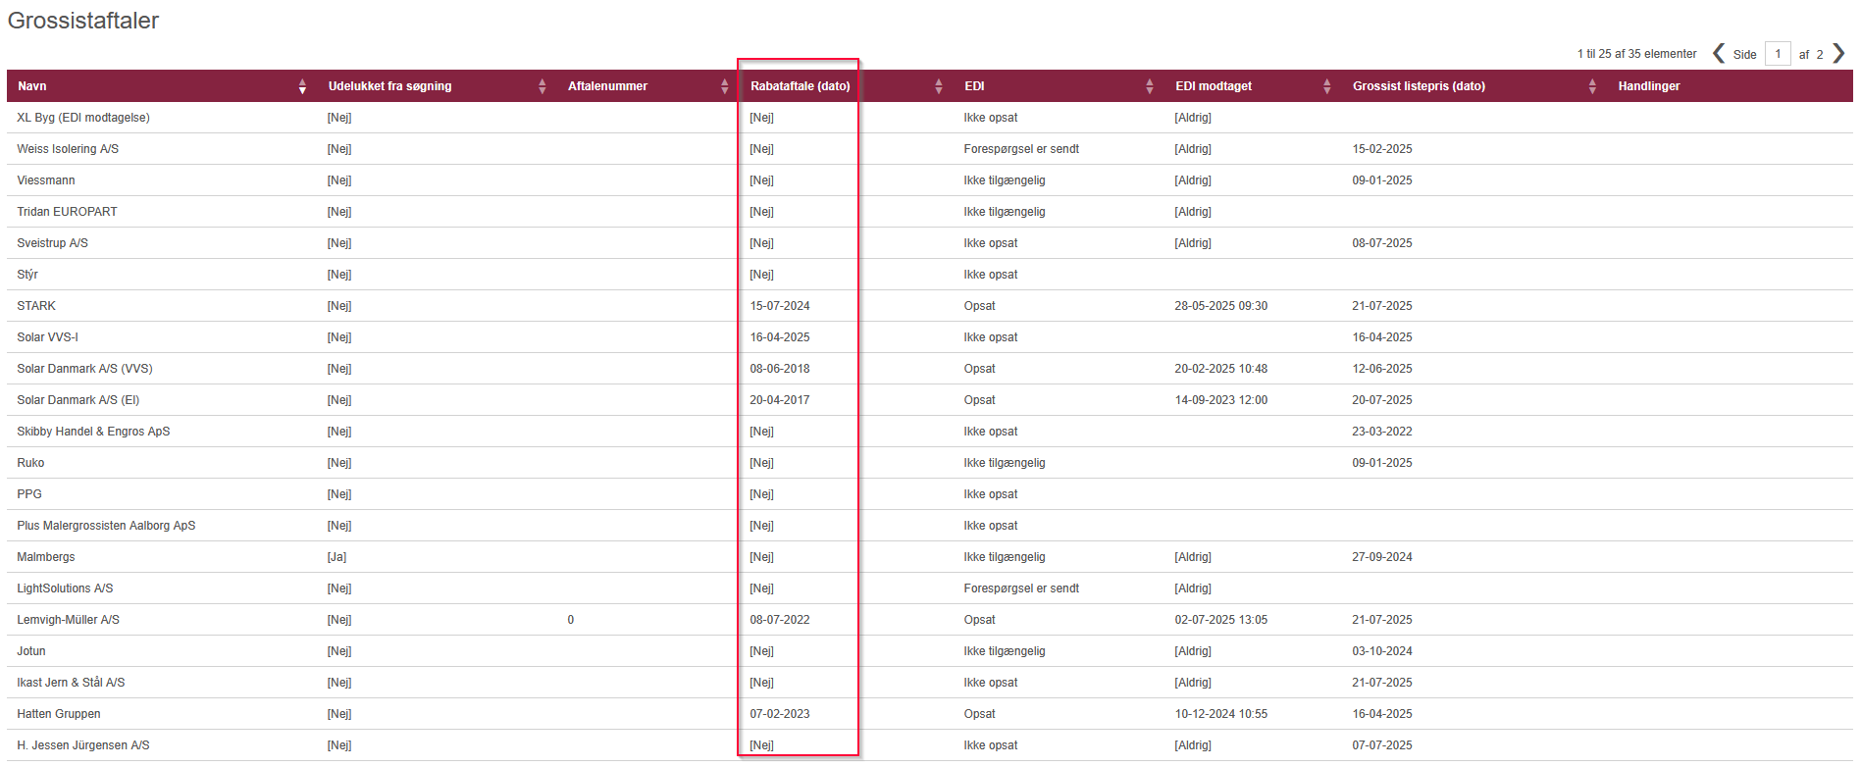The width and height of the screenshot is (1861, 767).
Task: Select the STARK row name
Action: point(36,306)
